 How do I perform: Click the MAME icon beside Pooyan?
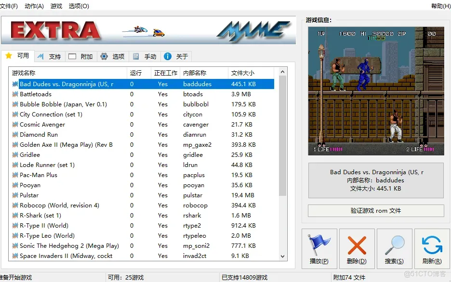coord(15,185)
